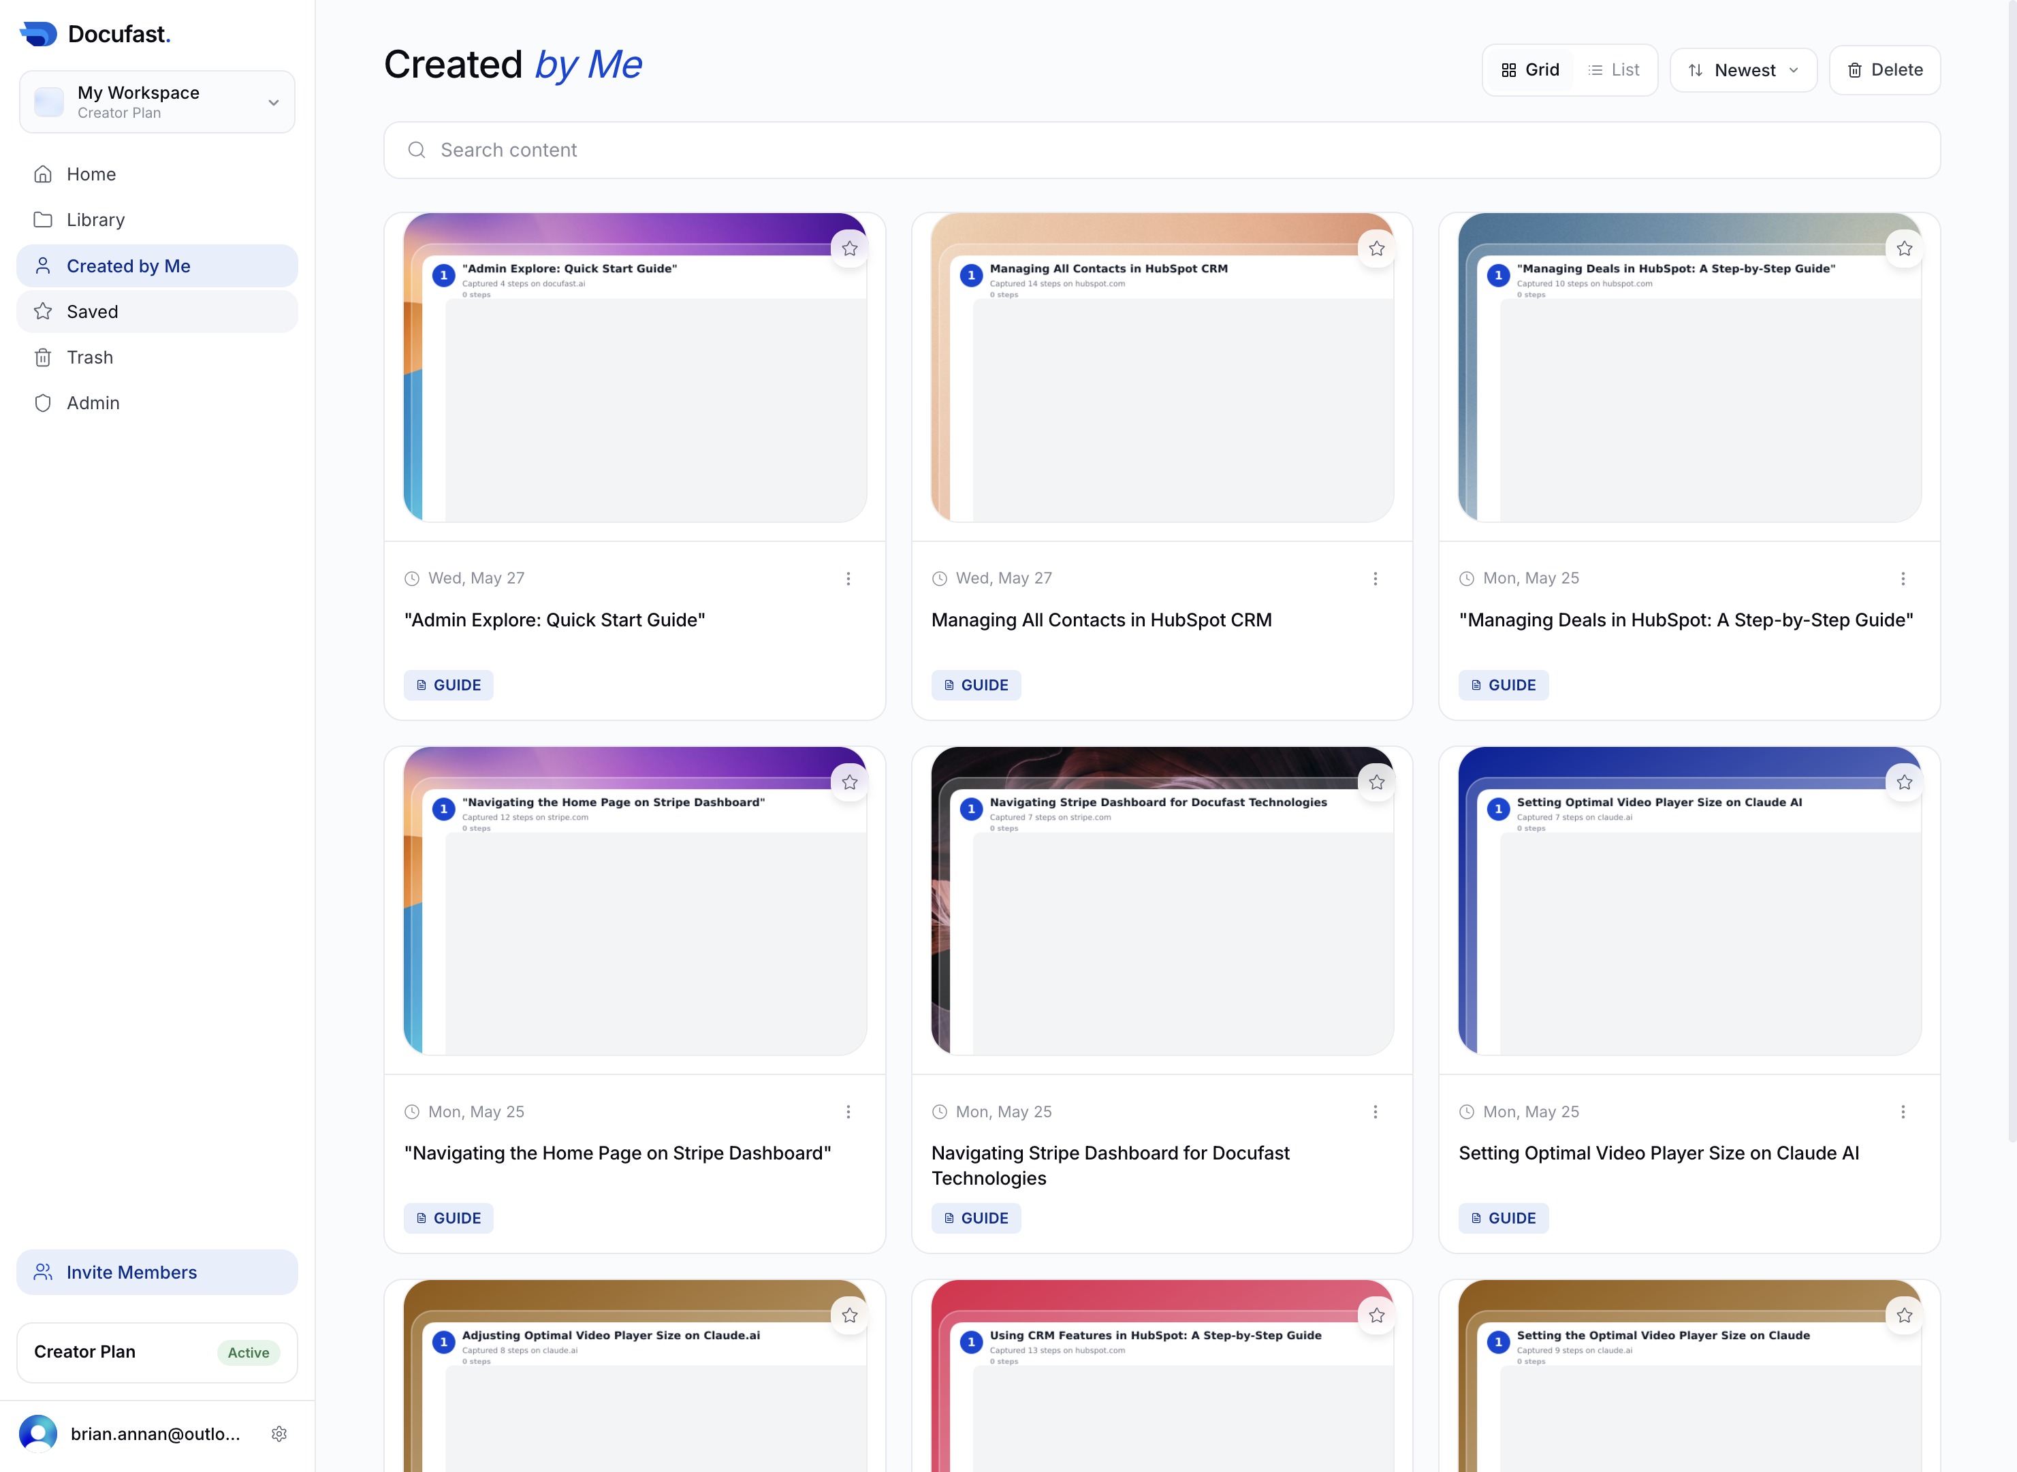Open Navigating Stripe Dashboard for Docufast Technologies title
This screenshot has width=2017, height=1472.
click(x=1111, y=1166)
